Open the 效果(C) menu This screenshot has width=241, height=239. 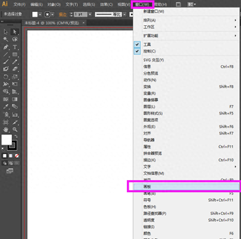[x=106, y=5]
